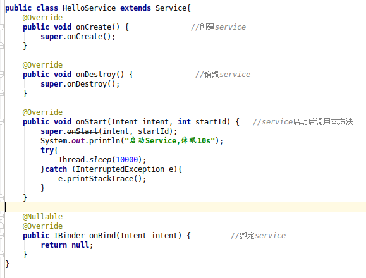Click the catch keyword
The height and width of the screenshot is (278, 366).
pos(56,169)
